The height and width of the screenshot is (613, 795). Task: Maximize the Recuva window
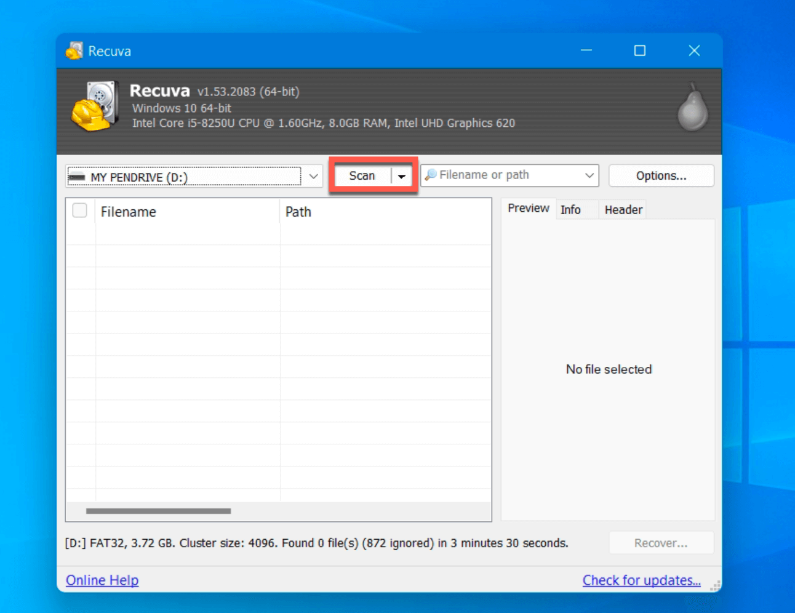pos(640,50)
